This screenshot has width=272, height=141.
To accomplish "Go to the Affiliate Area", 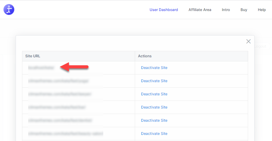I will [x=200, y=10].
